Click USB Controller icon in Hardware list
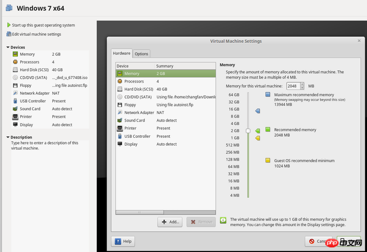The height and width of the screenshot is (252, 367). pyautogui.click(x=120, y=136)
